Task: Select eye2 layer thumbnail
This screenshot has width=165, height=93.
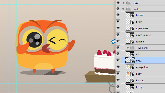Action: click(x=130, y=54)
